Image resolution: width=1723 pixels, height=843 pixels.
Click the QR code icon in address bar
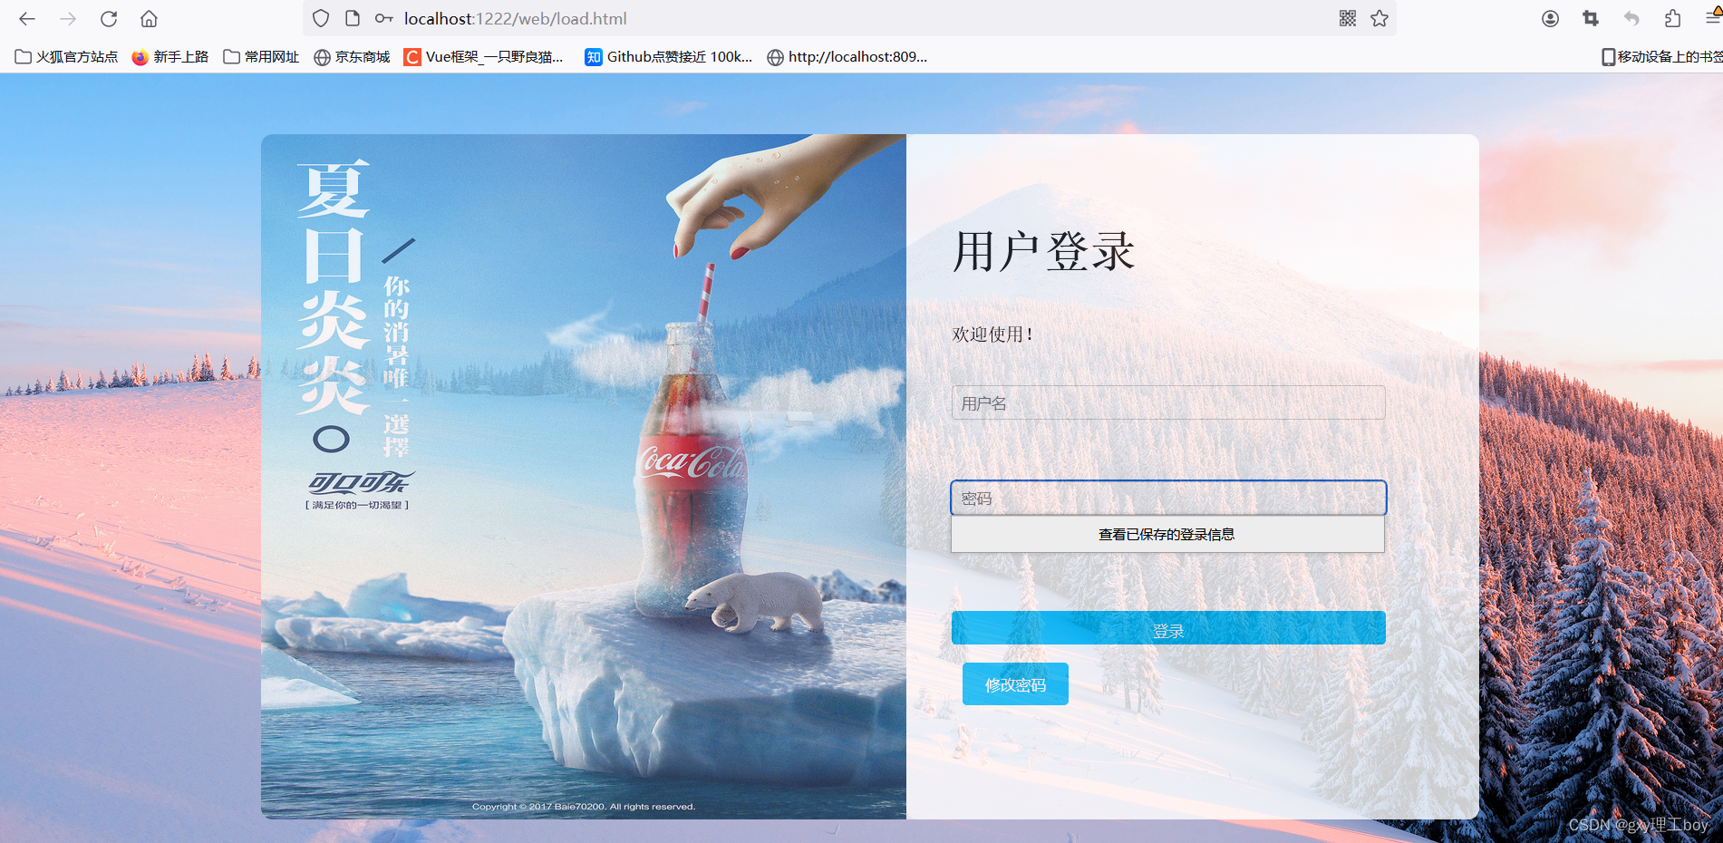[x=1348, y=18]
